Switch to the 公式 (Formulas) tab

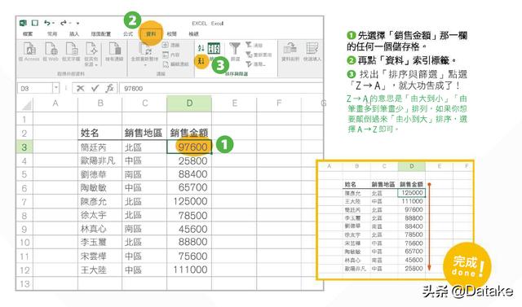[128, 34]
